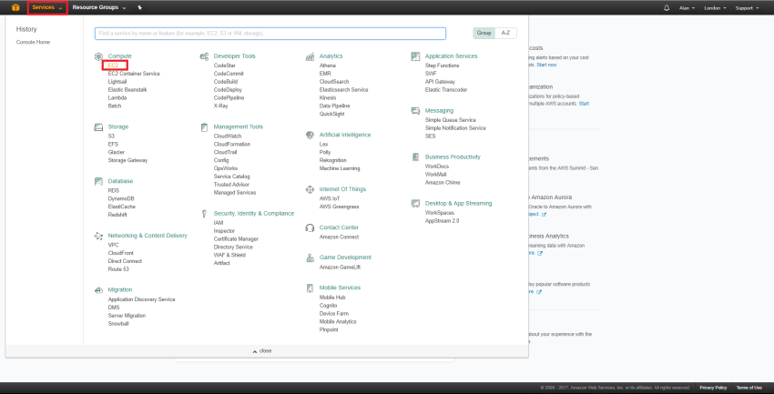Click the pin shortcut icon in navbar
Image resolution: width=774 pixels, height=394 pixels.
point(139,8)
